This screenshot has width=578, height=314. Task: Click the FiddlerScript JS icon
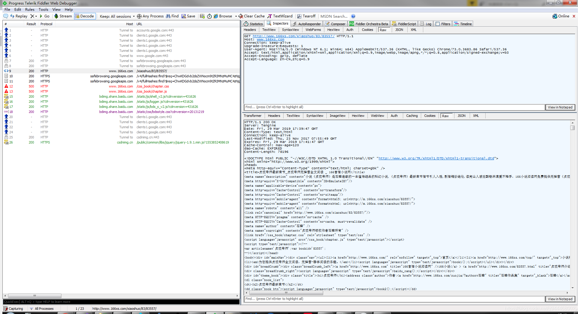point(394,24)
